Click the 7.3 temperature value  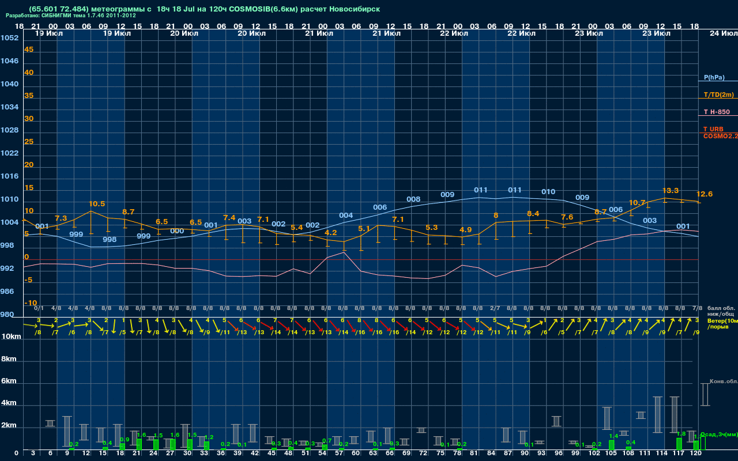coord(61,218)
